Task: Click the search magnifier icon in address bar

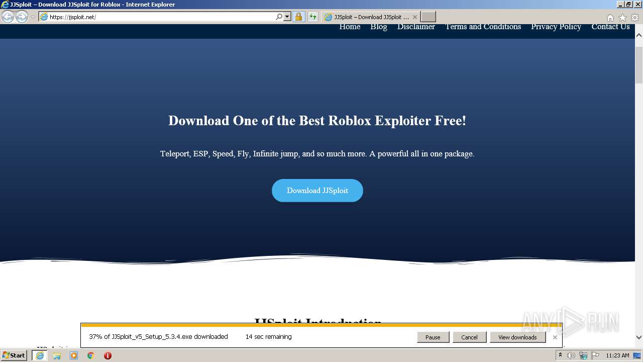Action: 279,17
